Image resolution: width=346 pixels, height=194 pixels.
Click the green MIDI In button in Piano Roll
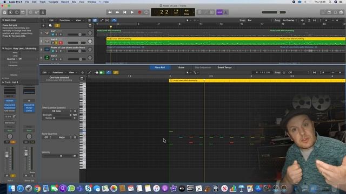click(x=102, y=73)
